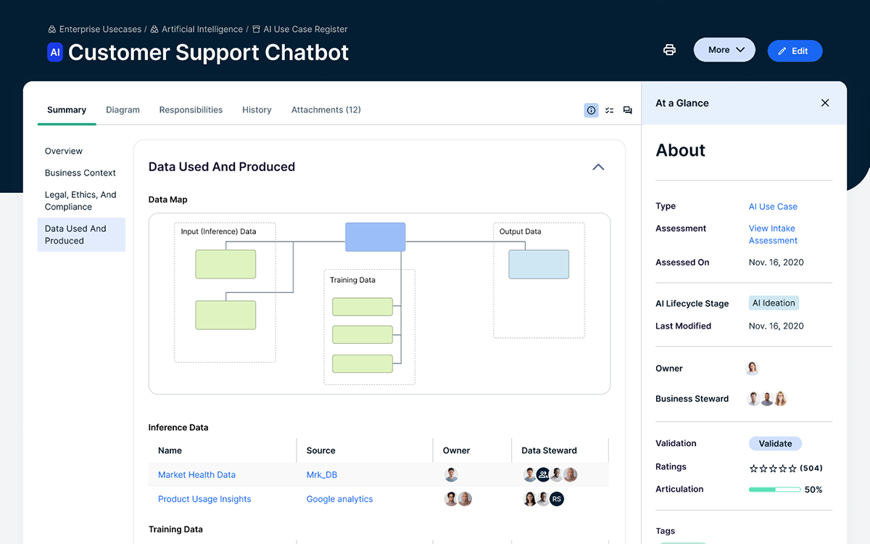Screen dimensions: 870x544
Task: Switch to the Diagram tab
Action: click(x=123, y=110)
